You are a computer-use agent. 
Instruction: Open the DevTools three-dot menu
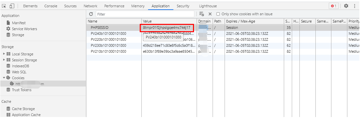[x=355, y=6]
